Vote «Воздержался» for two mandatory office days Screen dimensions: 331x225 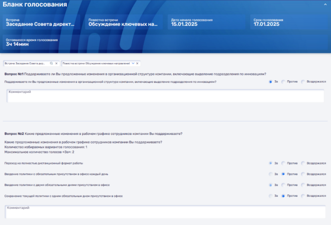302,185
